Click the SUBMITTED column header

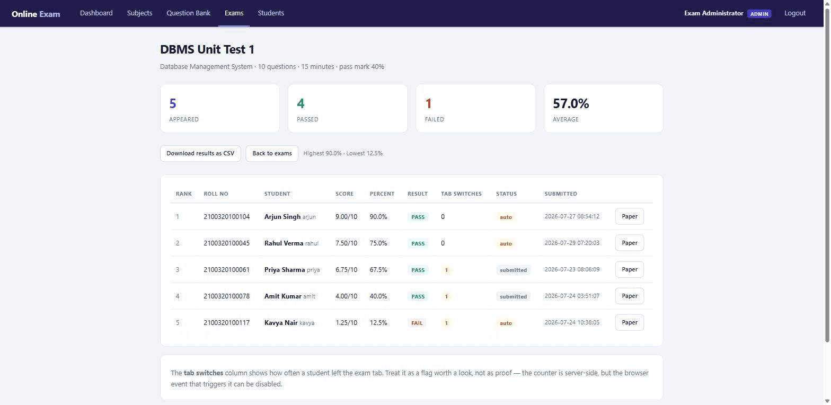(x=561, y=193)
